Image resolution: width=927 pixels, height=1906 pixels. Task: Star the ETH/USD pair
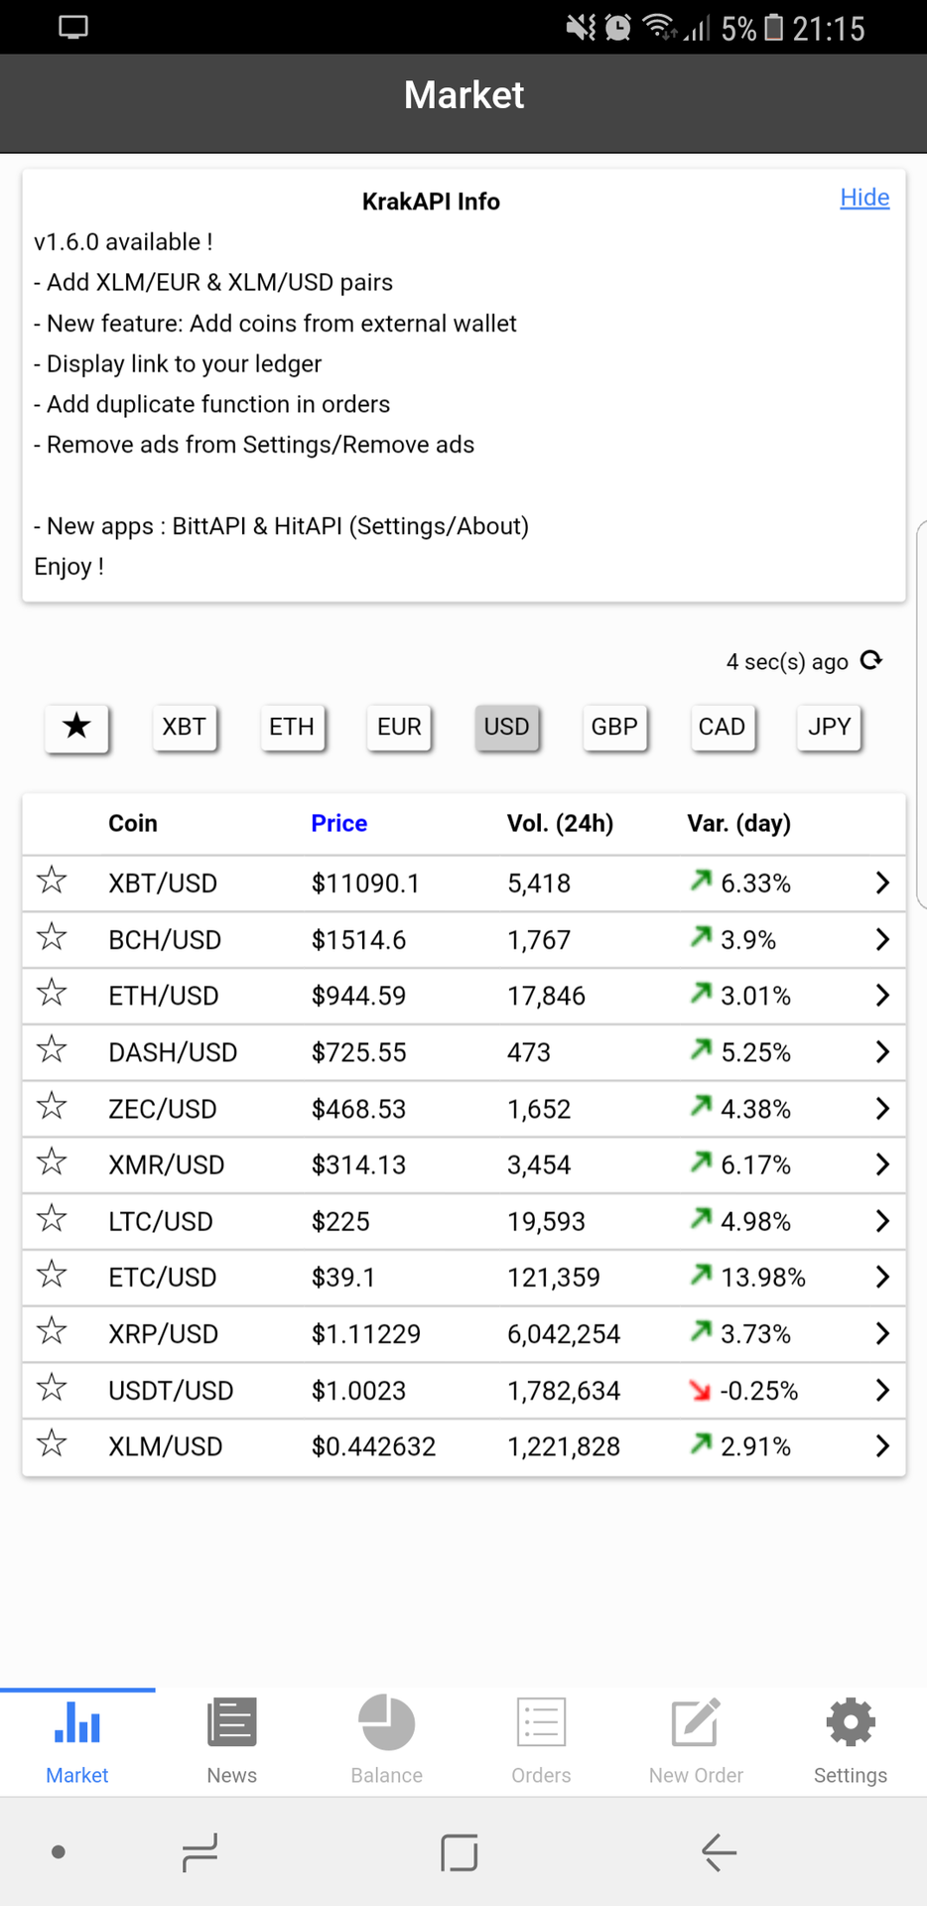point(52,994)
